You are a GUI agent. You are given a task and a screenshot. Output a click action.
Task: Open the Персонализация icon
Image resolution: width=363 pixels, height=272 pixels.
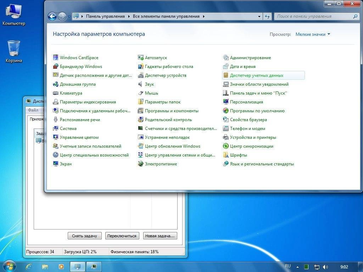tap(226, 102)
